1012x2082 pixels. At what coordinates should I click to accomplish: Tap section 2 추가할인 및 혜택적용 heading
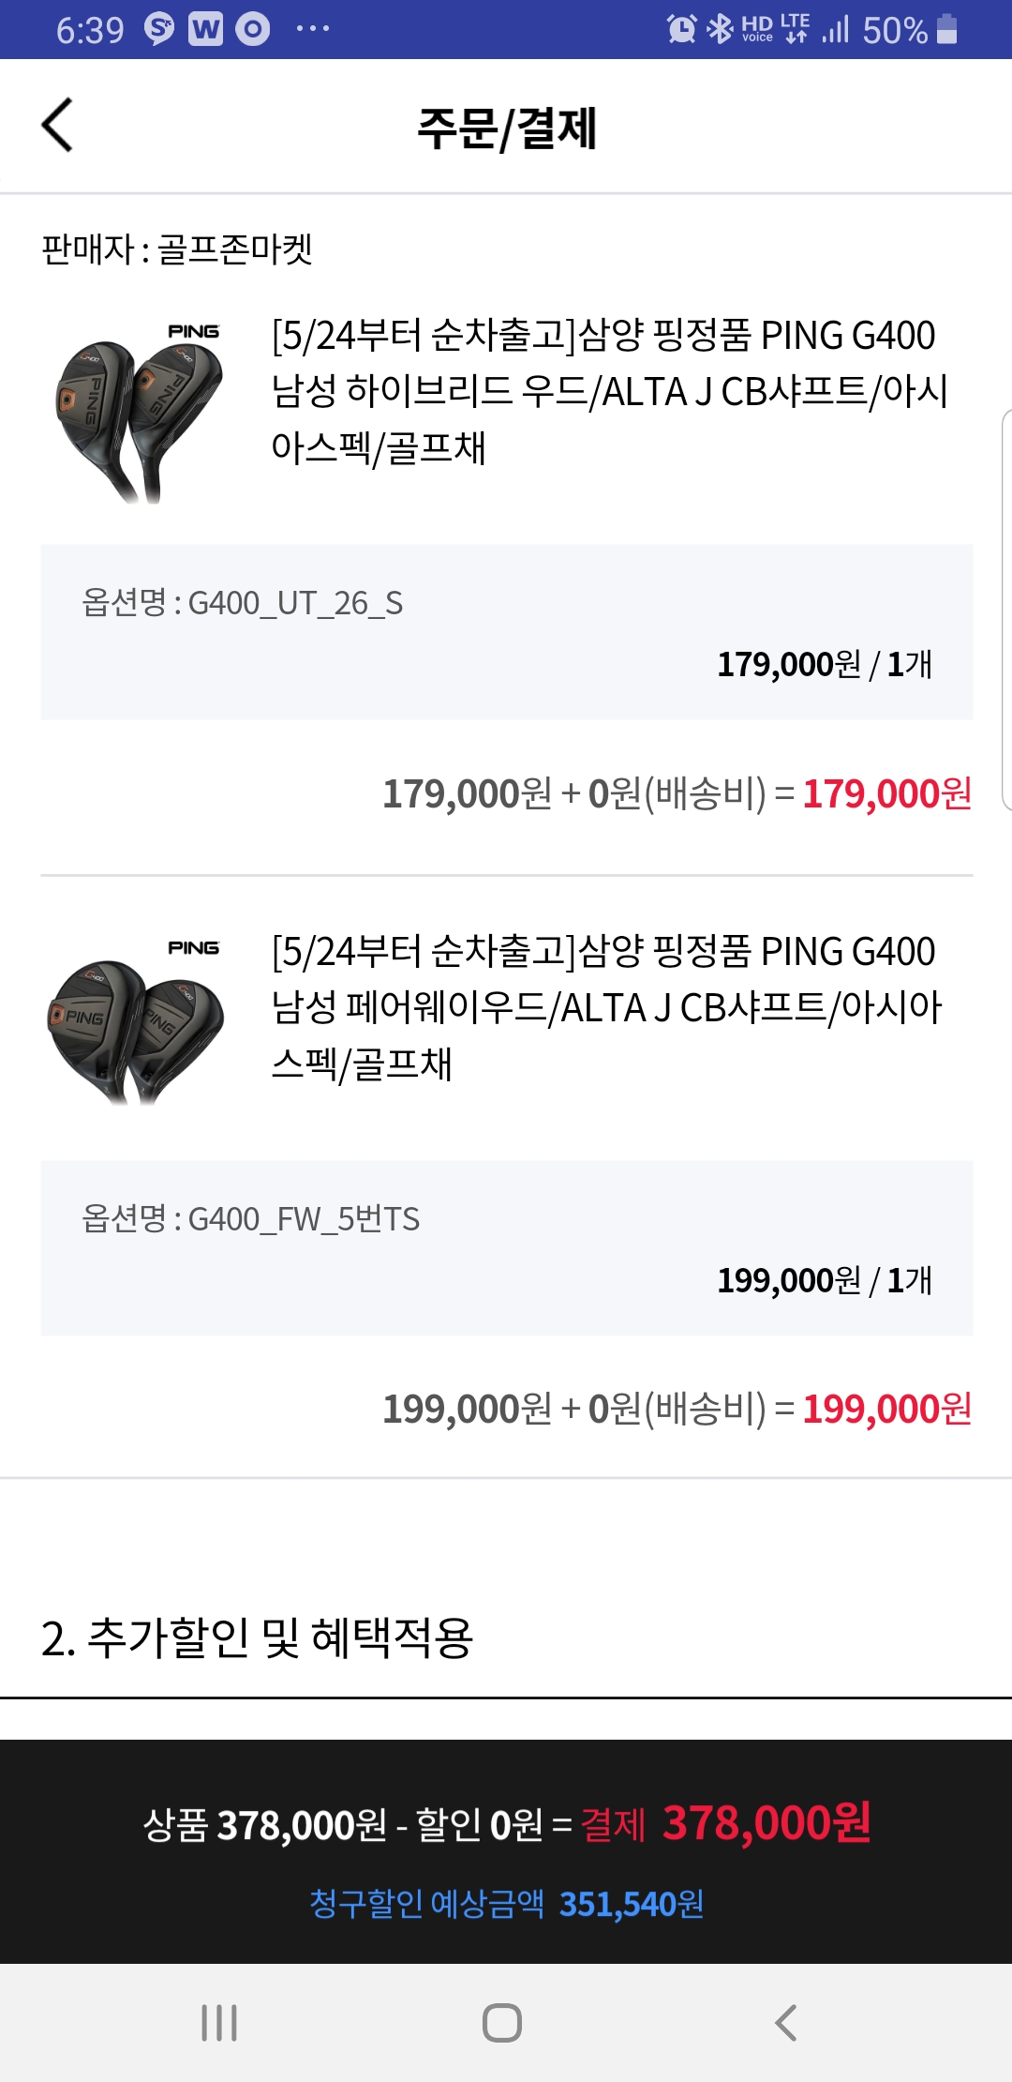(x=257, y=1638)
